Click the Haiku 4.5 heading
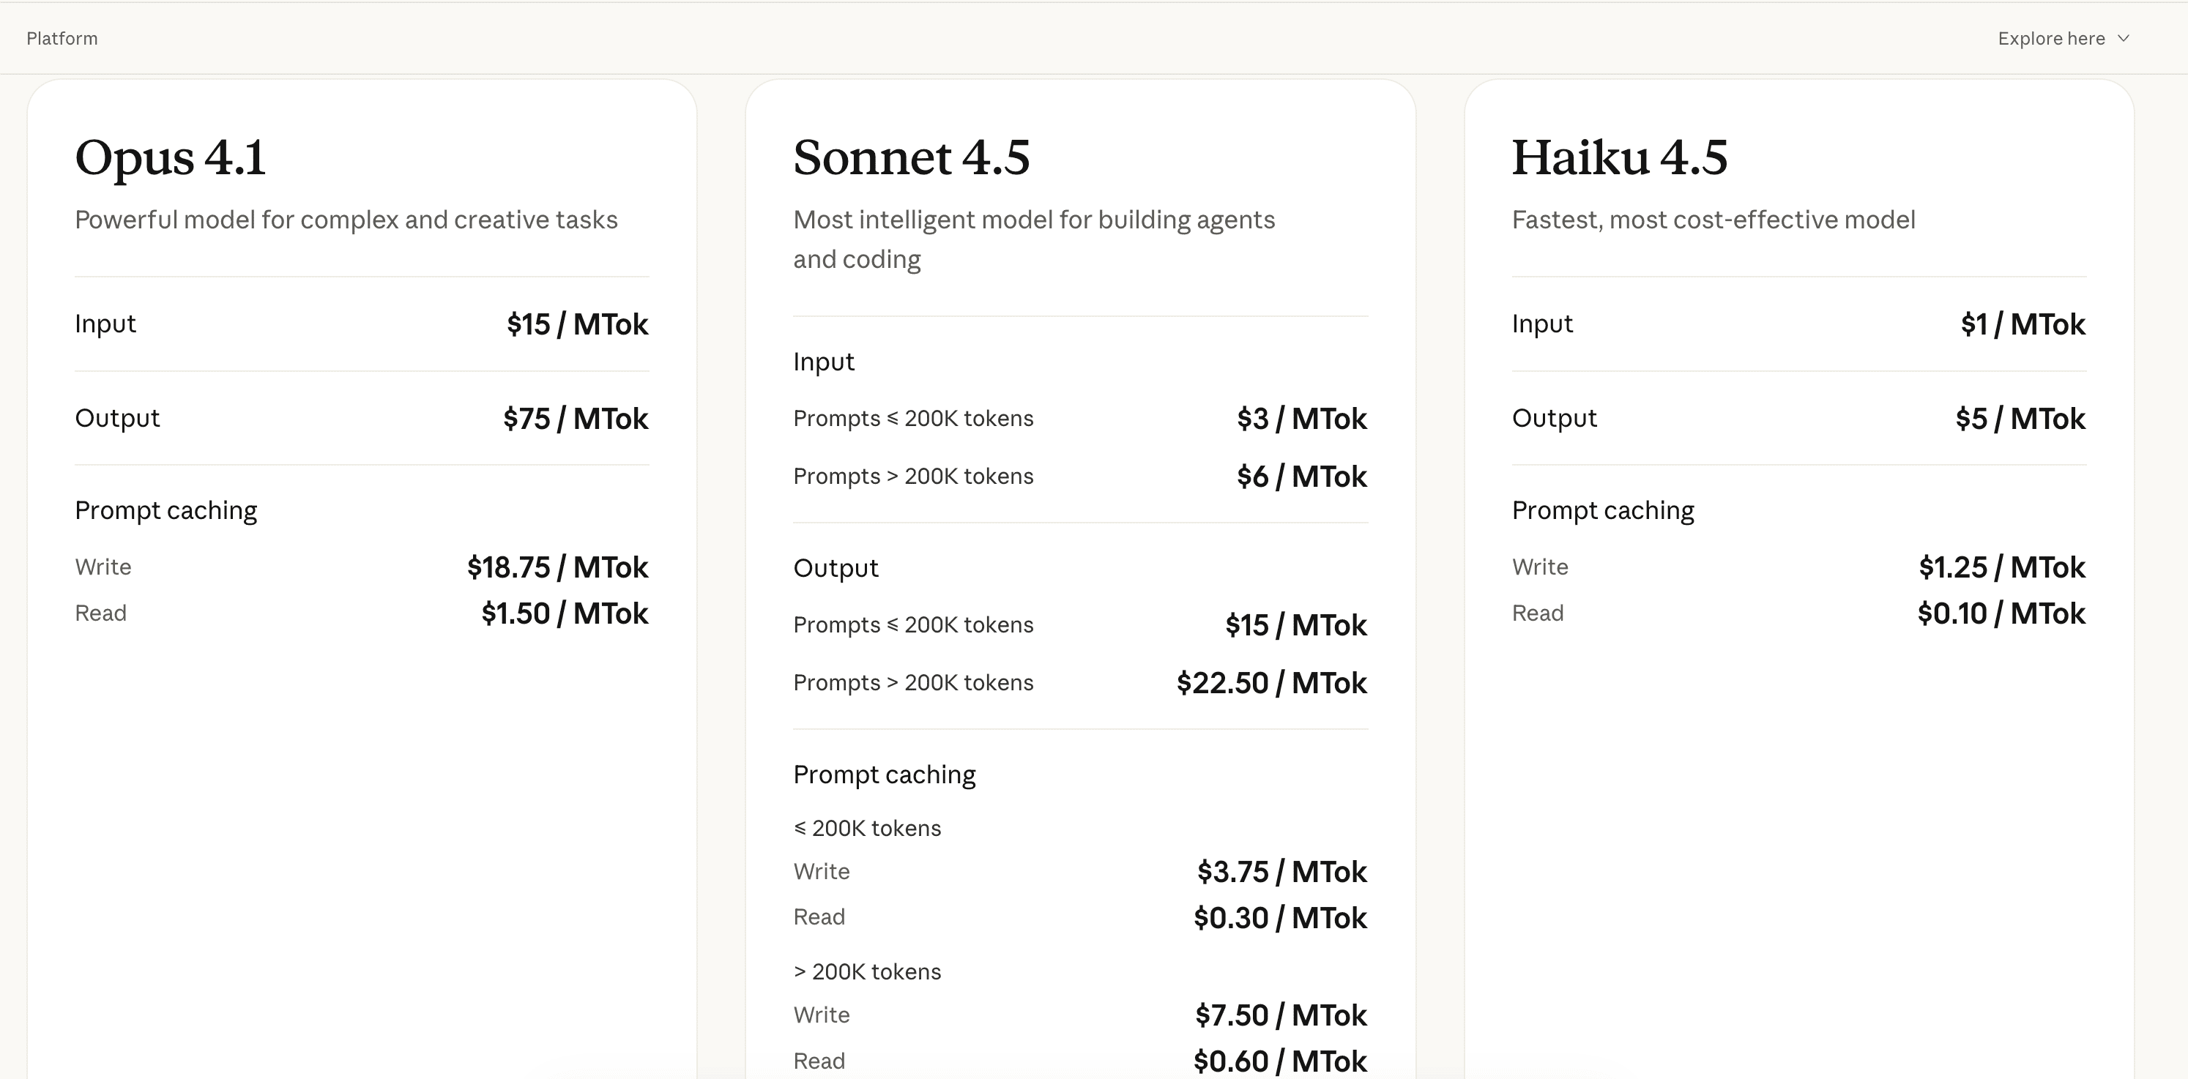The image size is (2188, 1079). click(1619, 157)
